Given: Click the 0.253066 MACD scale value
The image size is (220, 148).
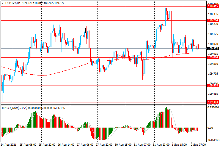Looking at the screenshot, I should tap(213, 107).
